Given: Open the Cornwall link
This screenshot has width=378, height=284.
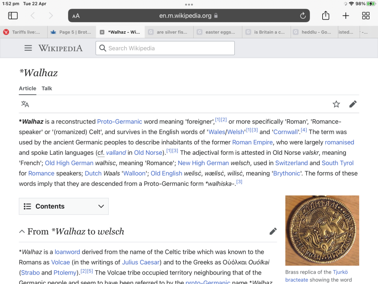Looking at the screenshot, I should point(285,132).
